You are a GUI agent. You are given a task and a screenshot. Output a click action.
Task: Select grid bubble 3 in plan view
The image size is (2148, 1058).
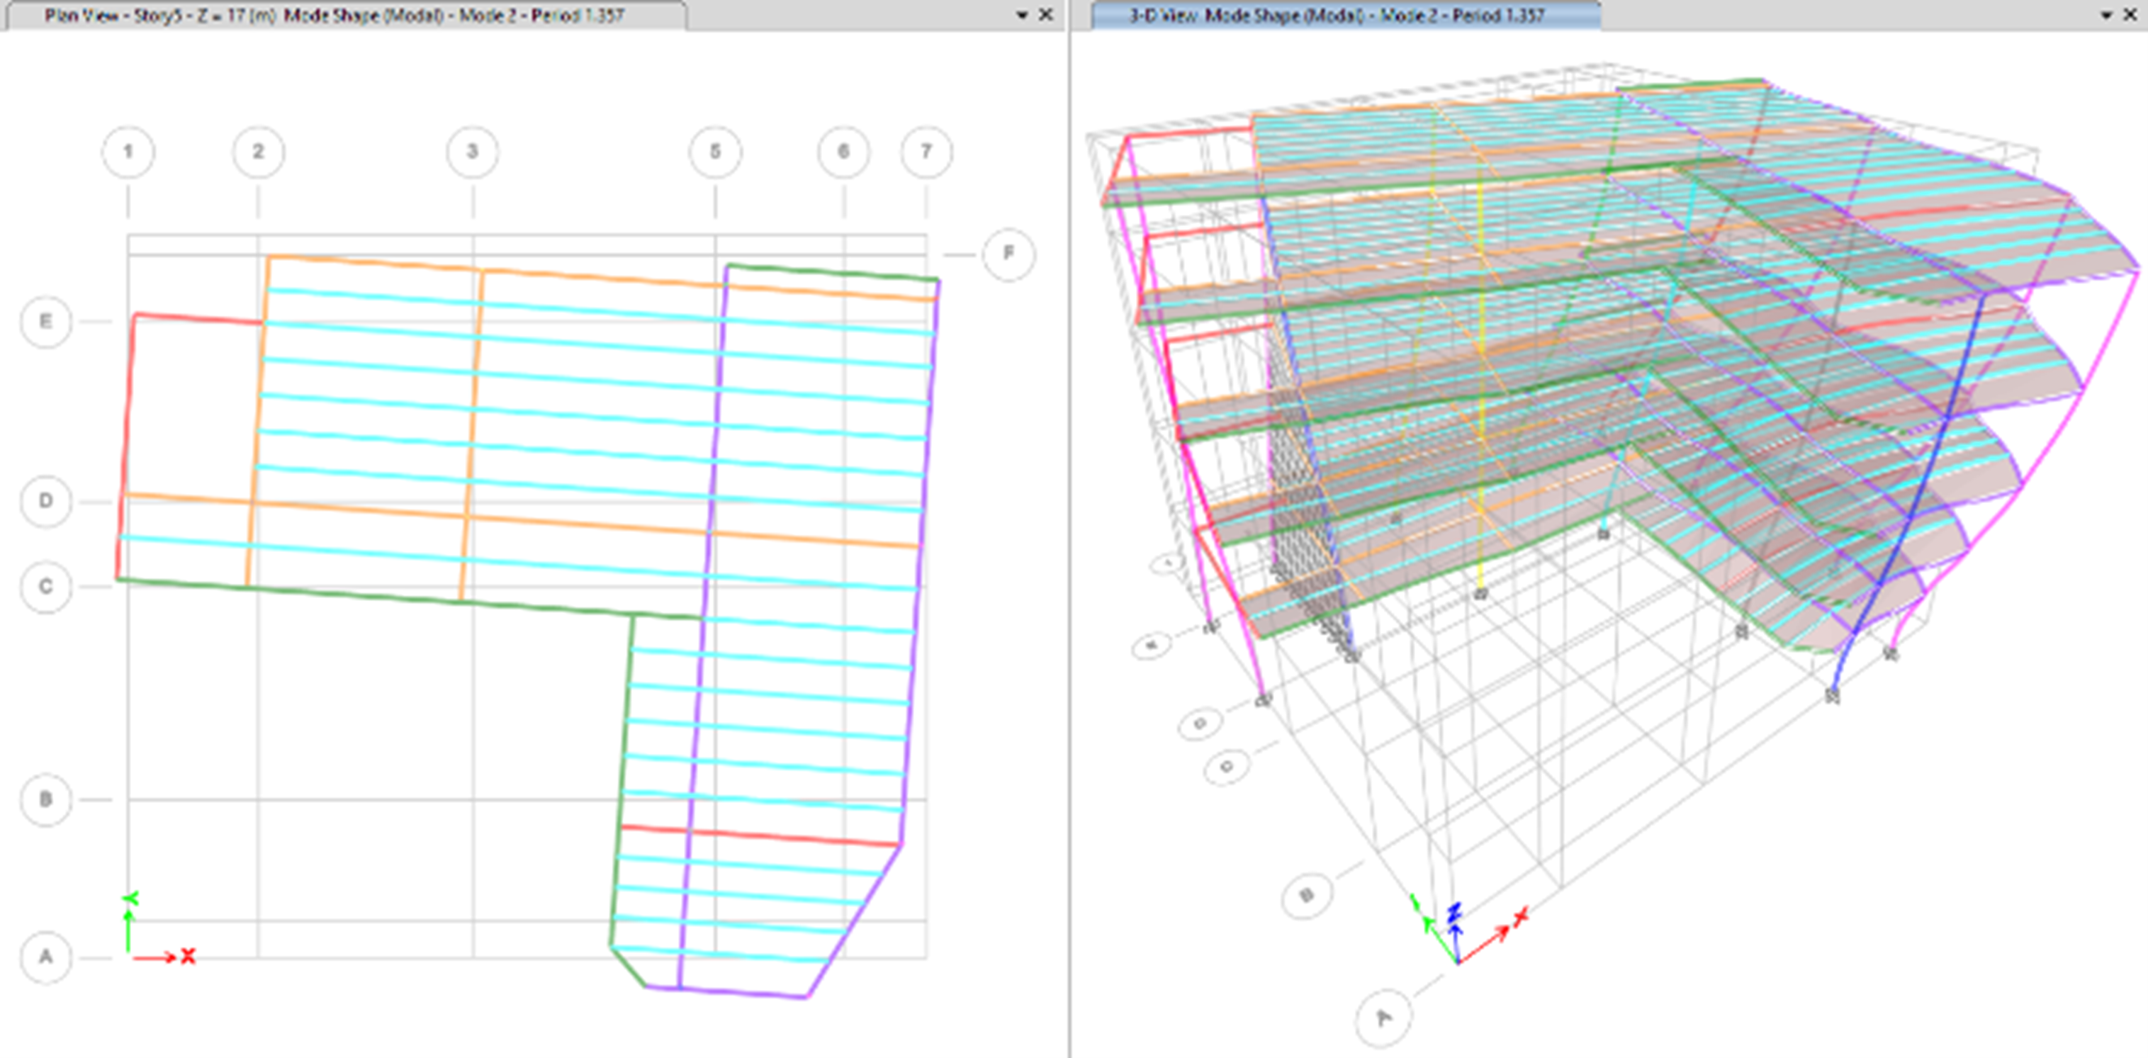tap(473, 152)
